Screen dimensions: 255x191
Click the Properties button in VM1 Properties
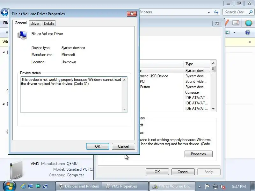[x=198, y=154]
